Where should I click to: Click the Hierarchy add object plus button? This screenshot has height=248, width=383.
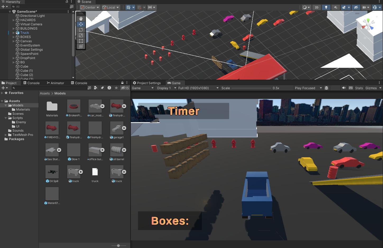click(x=3, y=7)
